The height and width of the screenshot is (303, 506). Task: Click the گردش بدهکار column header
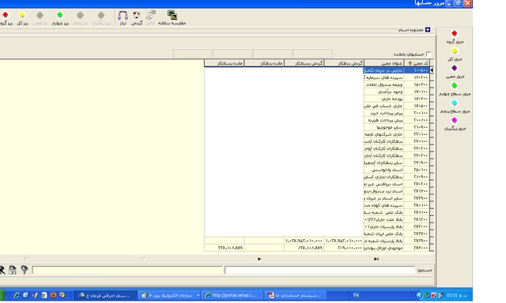[x=344, y=63]
